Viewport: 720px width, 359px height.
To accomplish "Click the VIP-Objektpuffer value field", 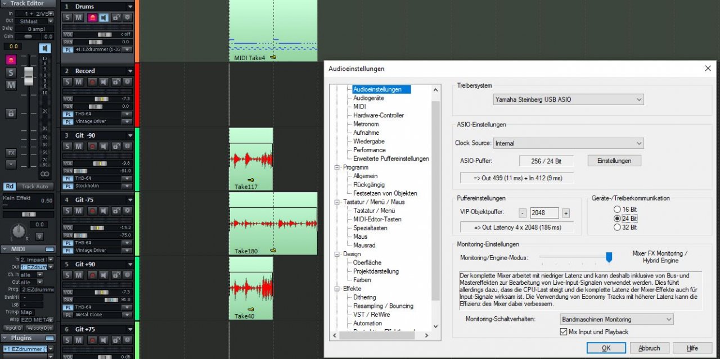I will pos(544,213).
